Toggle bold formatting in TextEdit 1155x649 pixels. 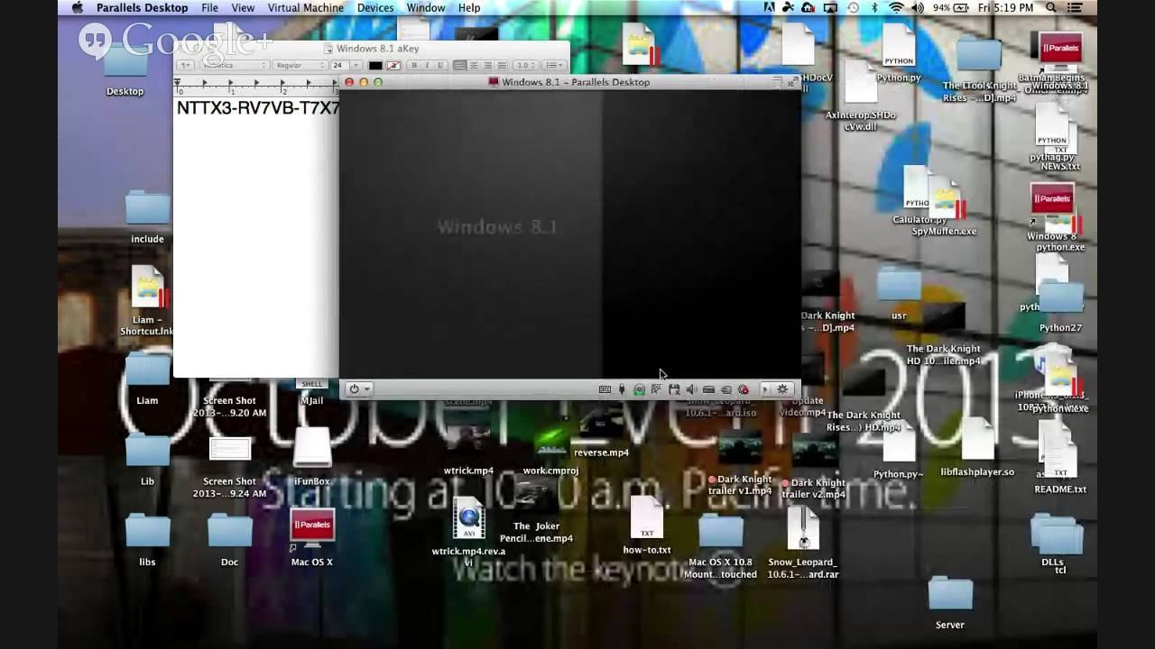click(x=414, y=65)
